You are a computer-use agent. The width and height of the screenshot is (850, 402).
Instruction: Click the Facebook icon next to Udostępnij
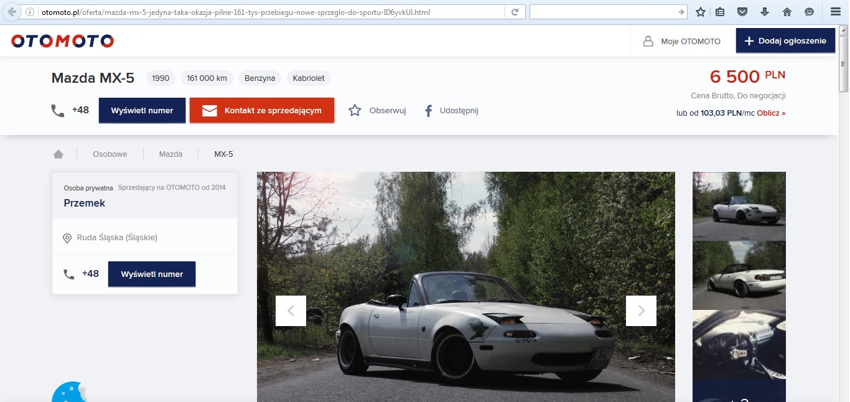[x=428, y=111]
